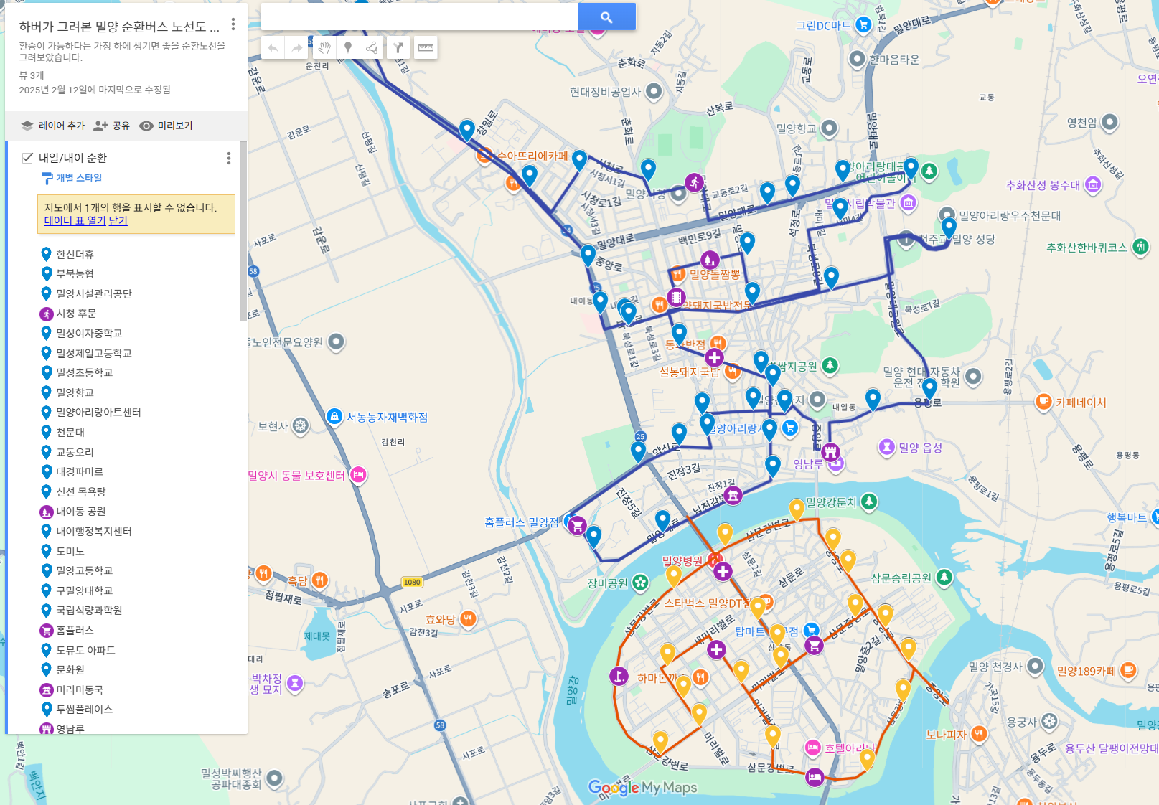Select 한신더휴 in the layer list

coord(75,255)
